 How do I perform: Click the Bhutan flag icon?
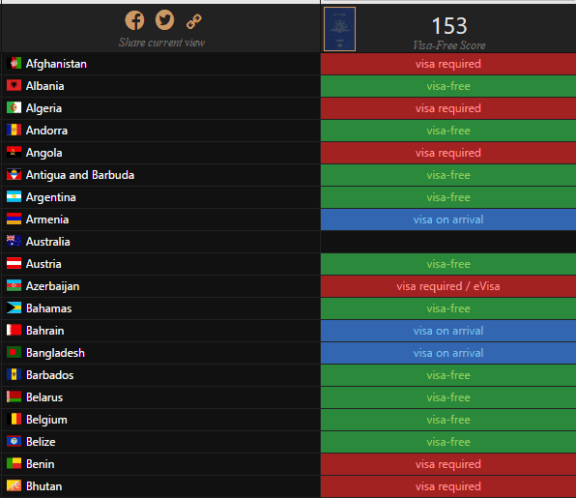(14, 485)
